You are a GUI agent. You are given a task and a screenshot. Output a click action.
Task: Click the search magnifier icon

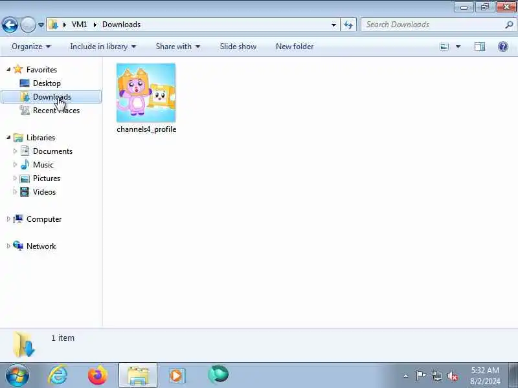509,25
